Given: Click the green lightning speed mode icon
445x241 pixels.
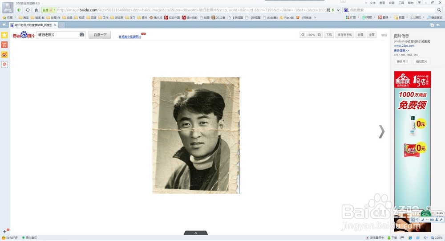Looking at the screenshot, I should click(333, 10).
